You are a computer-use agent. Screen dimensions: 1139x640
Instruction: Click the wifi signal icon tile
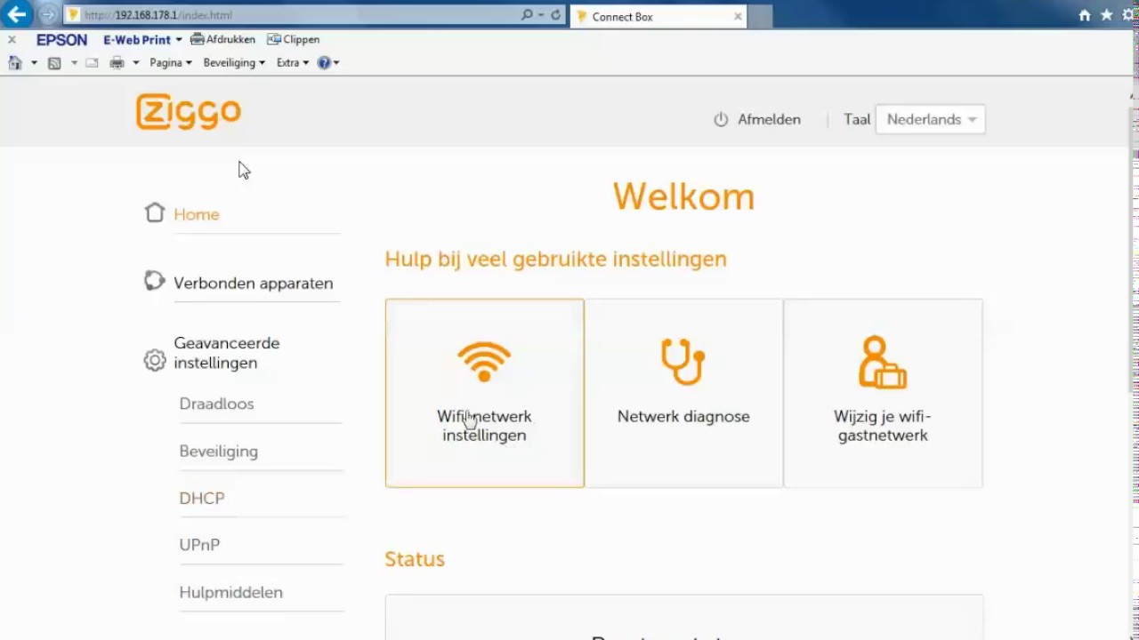[x=484, y=362]
